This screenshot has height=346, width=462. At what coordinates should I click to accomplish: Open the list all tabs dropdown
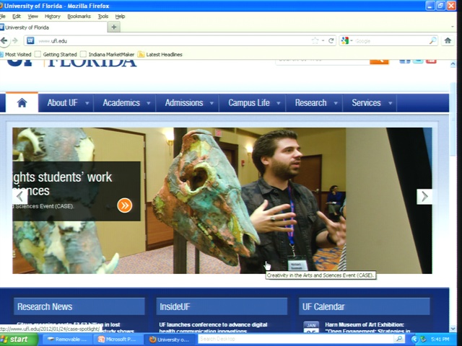(453, 27)
